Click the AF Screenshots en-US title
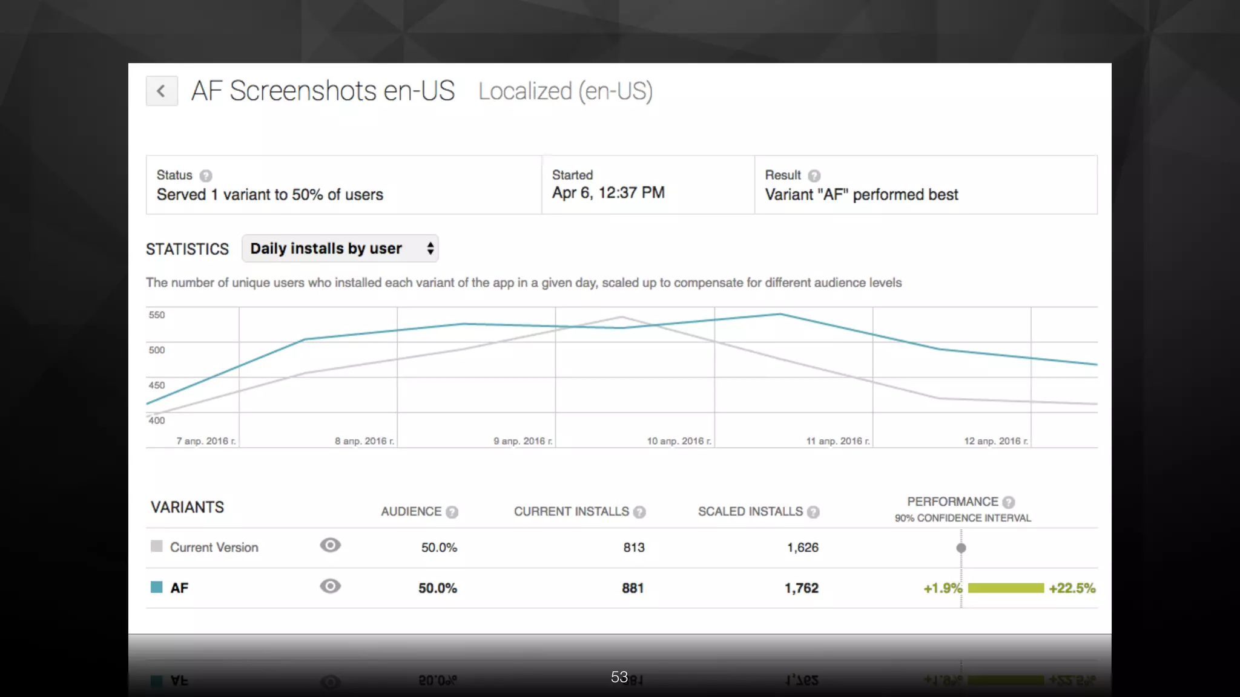The height and width of the screenshot is (697, 1240). tap(323, 91)
